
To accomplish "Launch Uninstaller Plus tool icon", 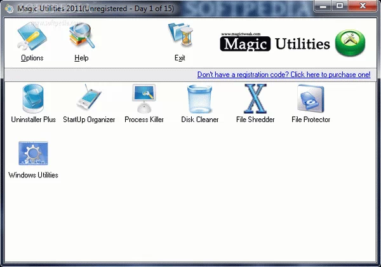I will pos(33,99).
